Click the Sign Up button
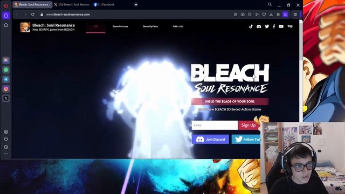The width and height of the screenshot is (345, 194). 249,125
